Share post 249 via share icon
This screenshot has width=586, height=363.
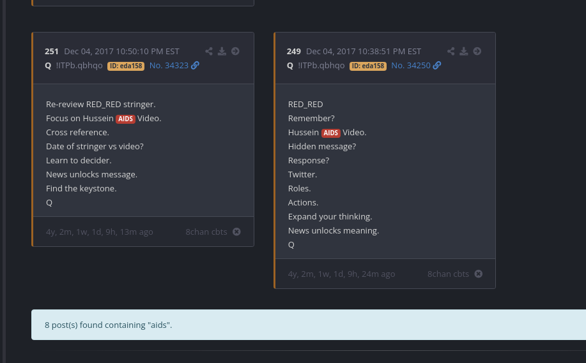click(451, 51)
